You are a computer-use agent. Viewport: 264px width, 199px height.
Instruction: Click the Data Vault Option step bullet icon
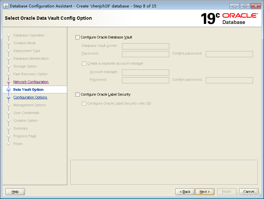9,89
